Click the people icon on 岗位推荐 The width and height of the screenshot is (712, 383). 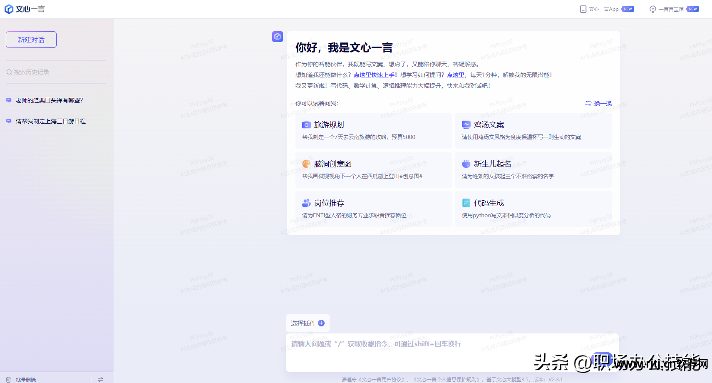[x=306, y=203]
